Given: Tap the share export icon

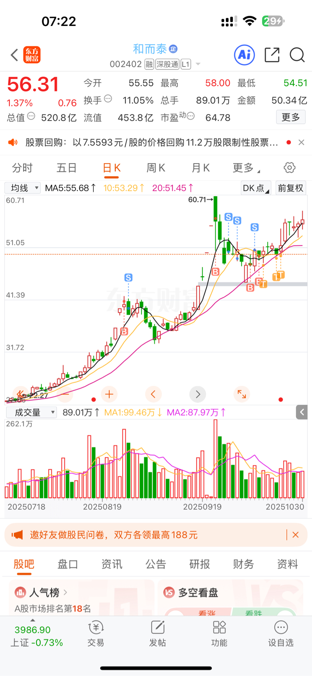Looking at the screenshot, I should (272, 55).
